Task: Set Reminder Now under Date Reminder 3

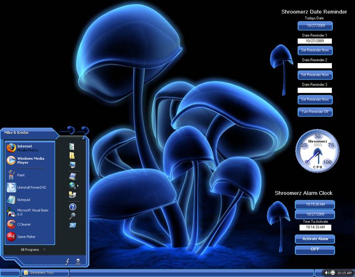Action: tap(315, 100)
